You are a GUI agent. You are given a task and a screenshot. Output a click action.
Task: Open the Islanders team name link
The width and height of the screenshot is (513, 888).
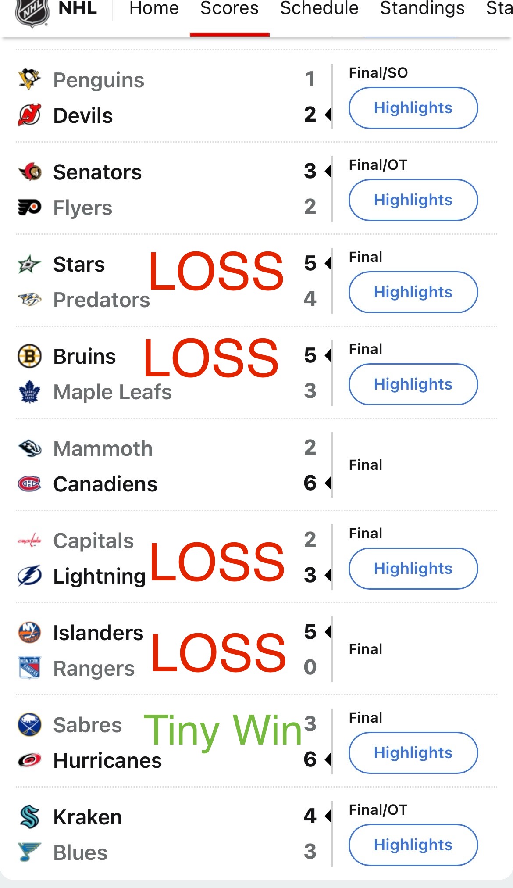tap(98, 633)
